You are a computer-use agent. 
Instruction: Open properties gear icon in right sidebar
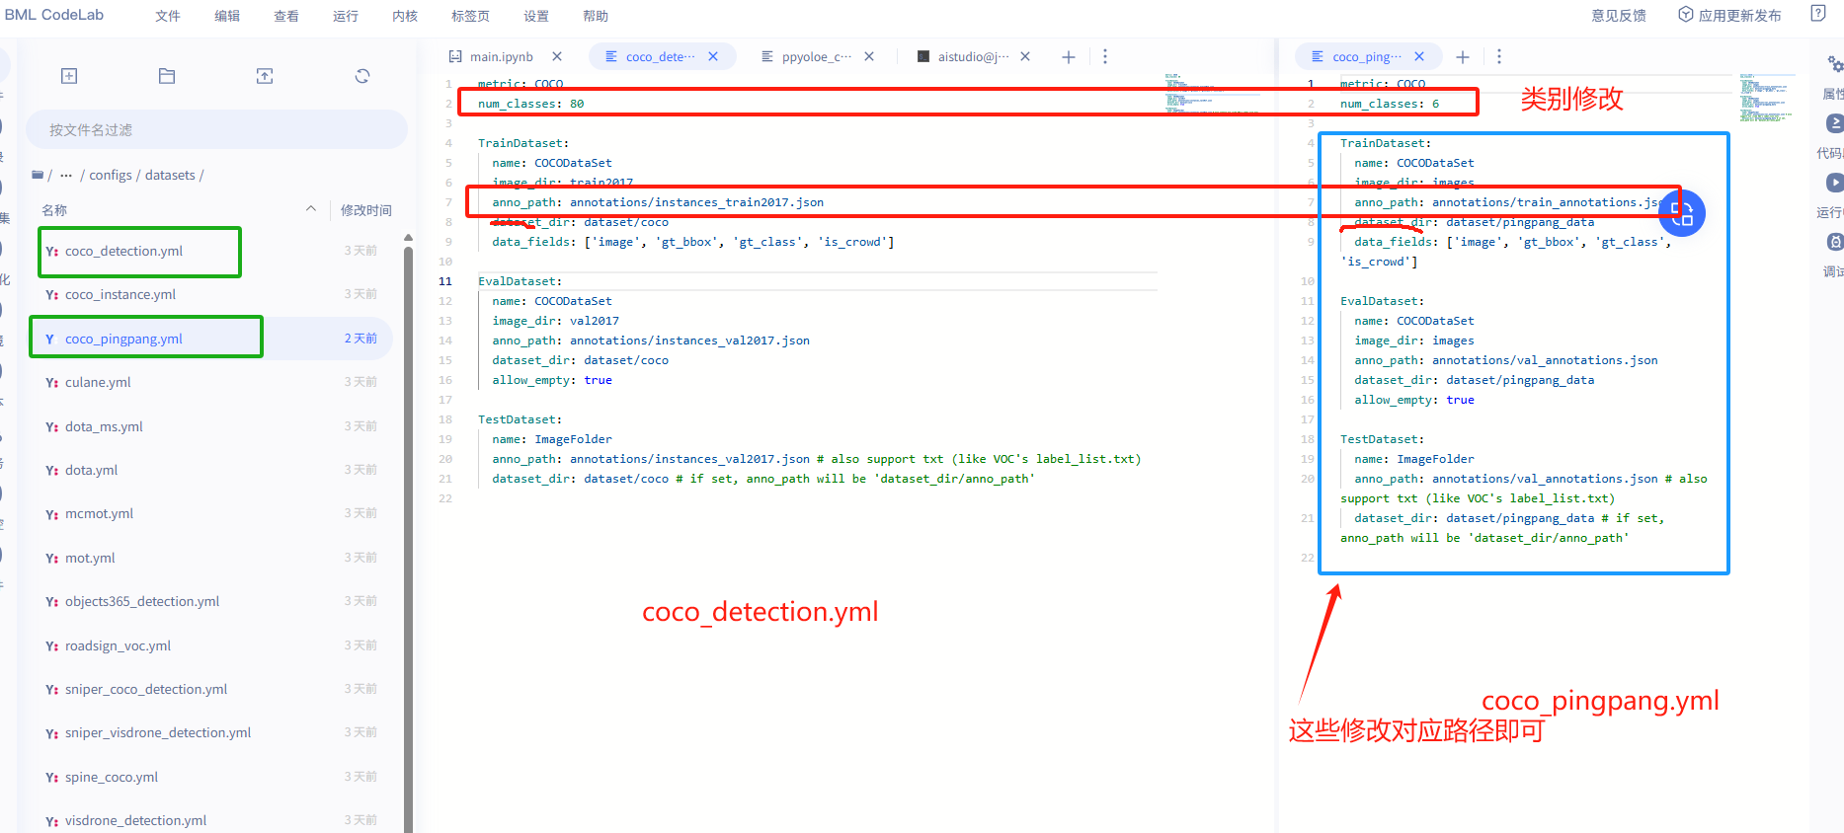[1834, 64]
